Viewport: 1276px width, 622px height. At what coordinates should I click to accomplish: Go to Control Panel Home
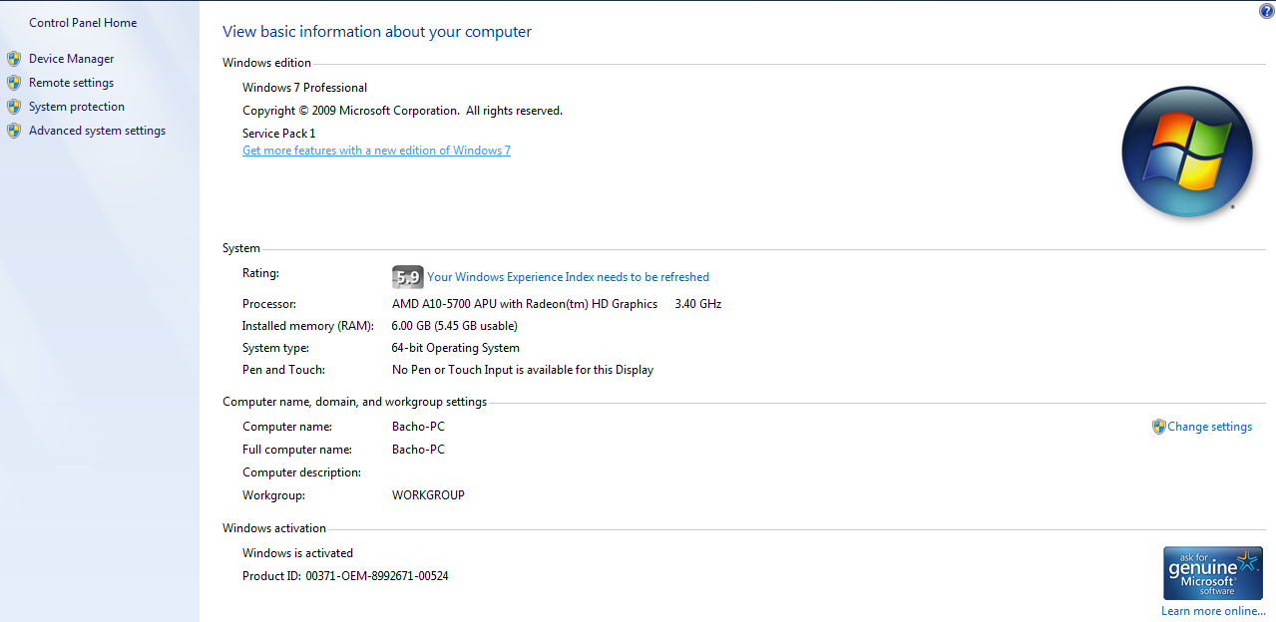(83, 23)
